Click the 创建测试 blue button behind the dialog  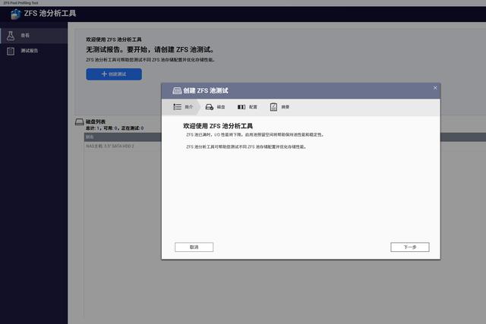(114, 74)
